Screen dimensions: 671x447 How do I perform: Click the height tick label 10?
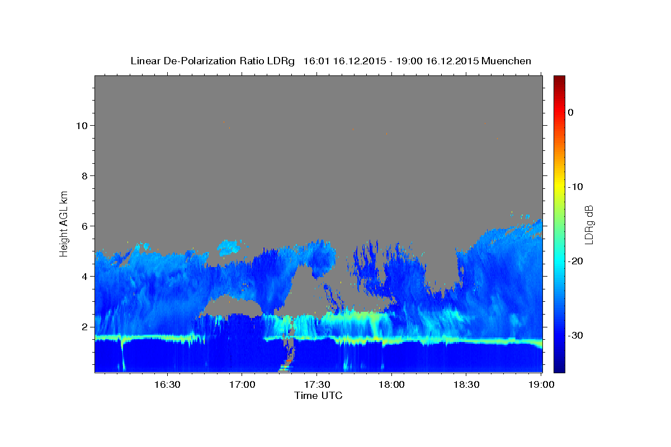pos(82,125)
